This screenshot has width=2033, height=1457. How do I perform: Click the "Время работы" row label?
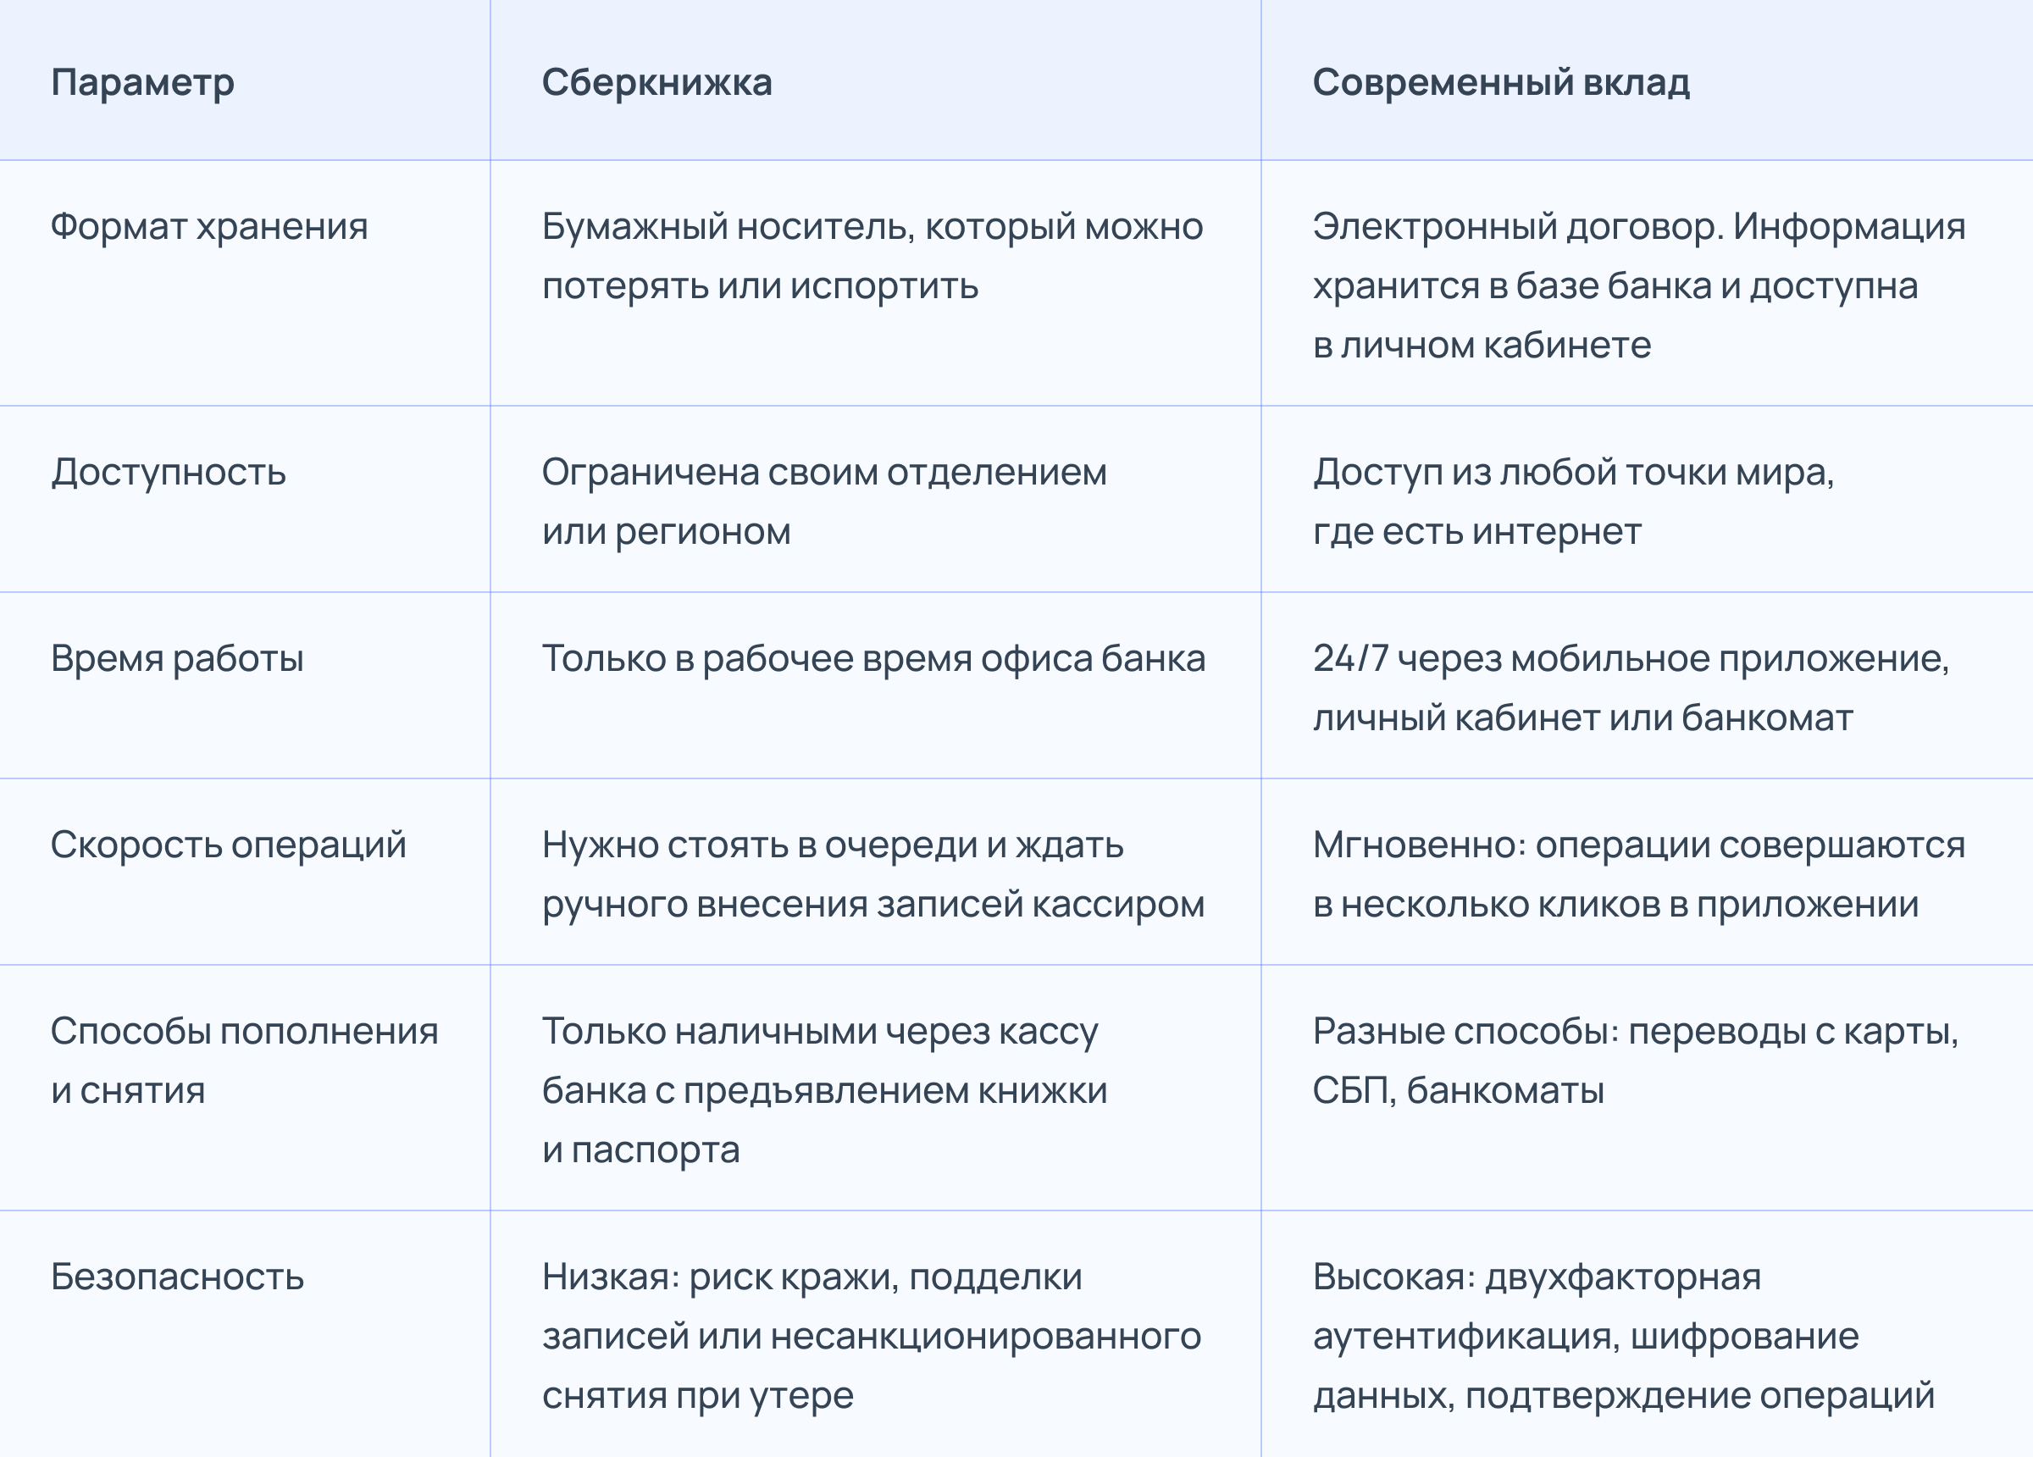[x=178, y=659]
